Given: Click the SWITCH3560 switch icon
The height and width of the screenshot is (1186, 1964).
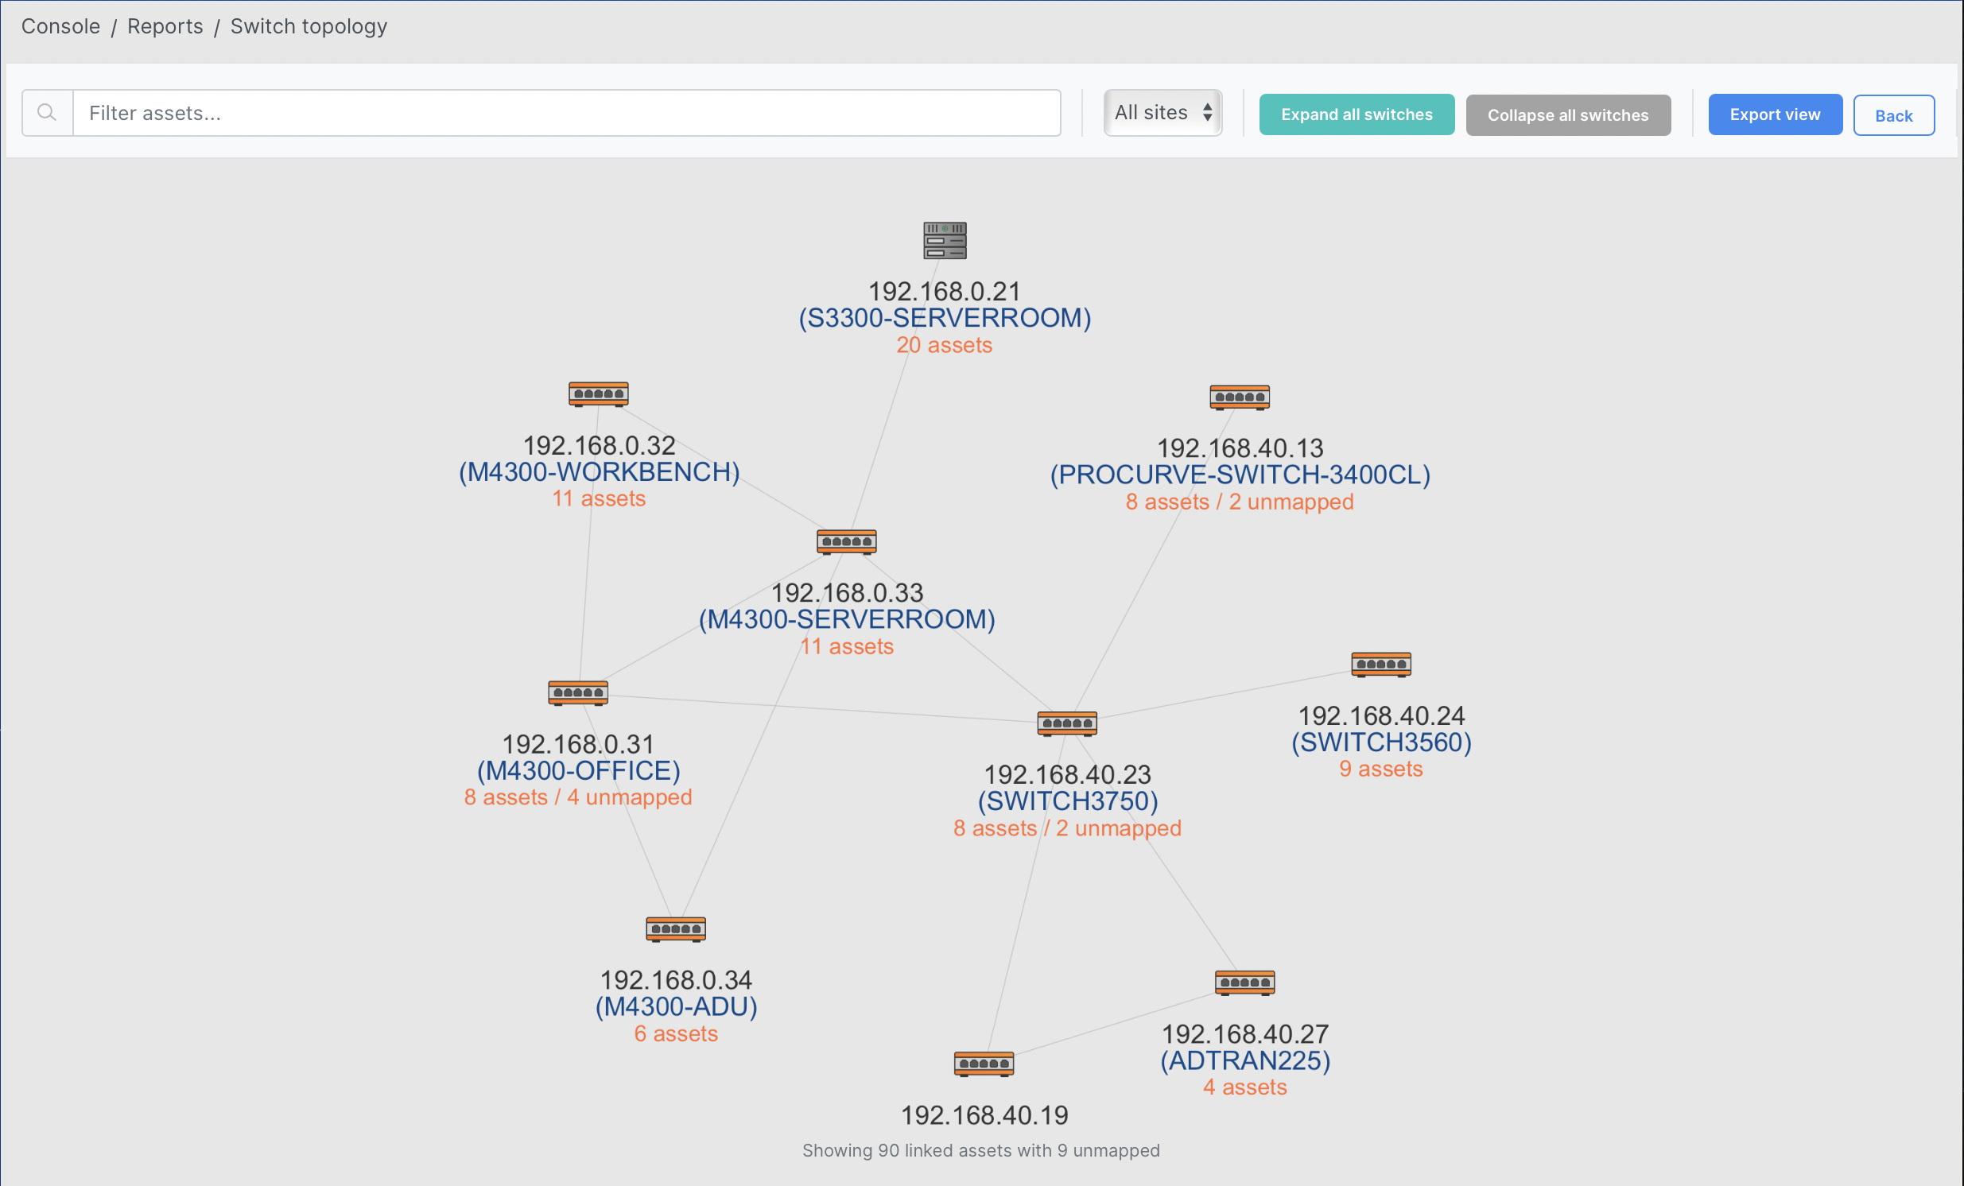Looking at the screenshot, I should [x=1380, y=664].
